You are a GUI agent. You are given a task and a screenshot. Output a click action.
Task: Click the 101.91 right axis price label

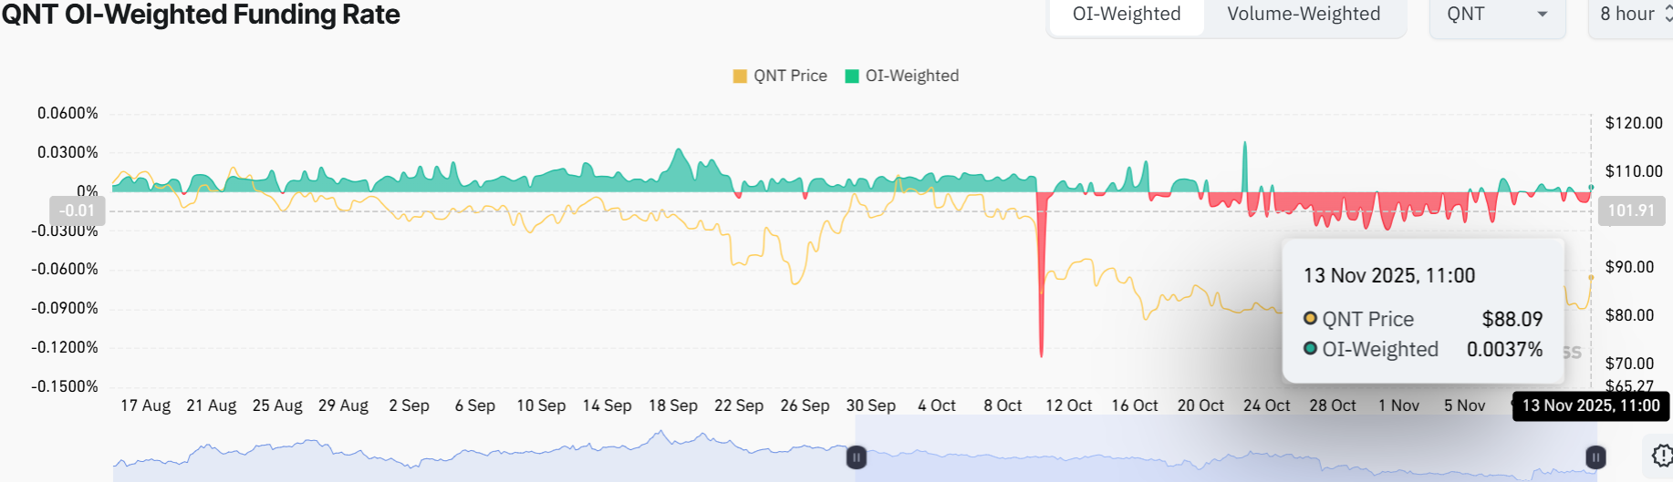point(1630,211)
